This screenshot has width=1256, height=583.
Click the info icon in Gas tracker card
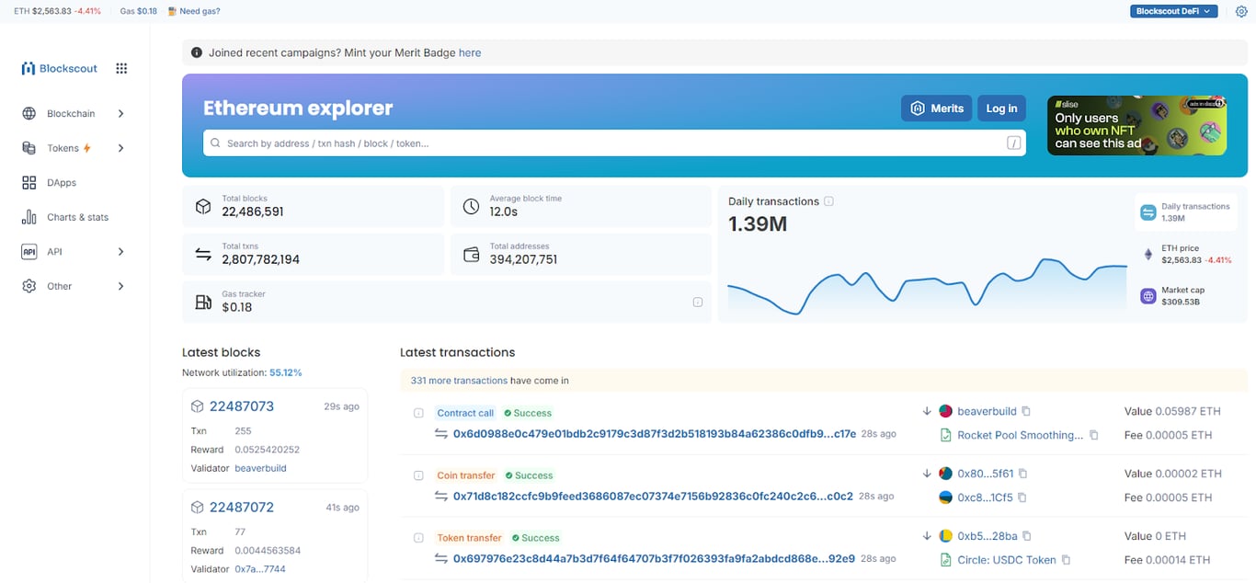[x=697, y=302]
